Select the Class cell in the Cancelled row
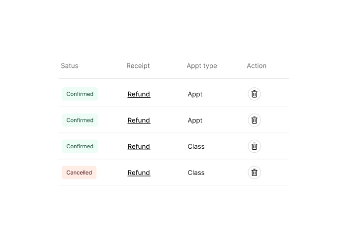Screen dimensions: 348x238 (x=196, y=173)
